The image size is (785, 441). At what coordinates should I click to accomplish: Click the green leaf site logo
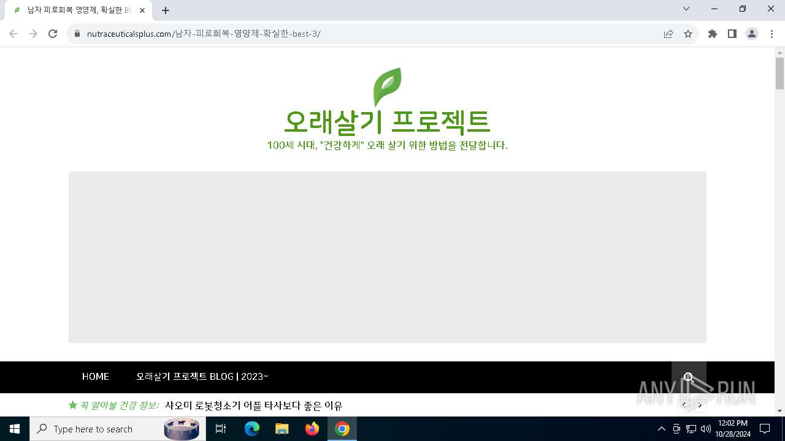tap(388, 86)
